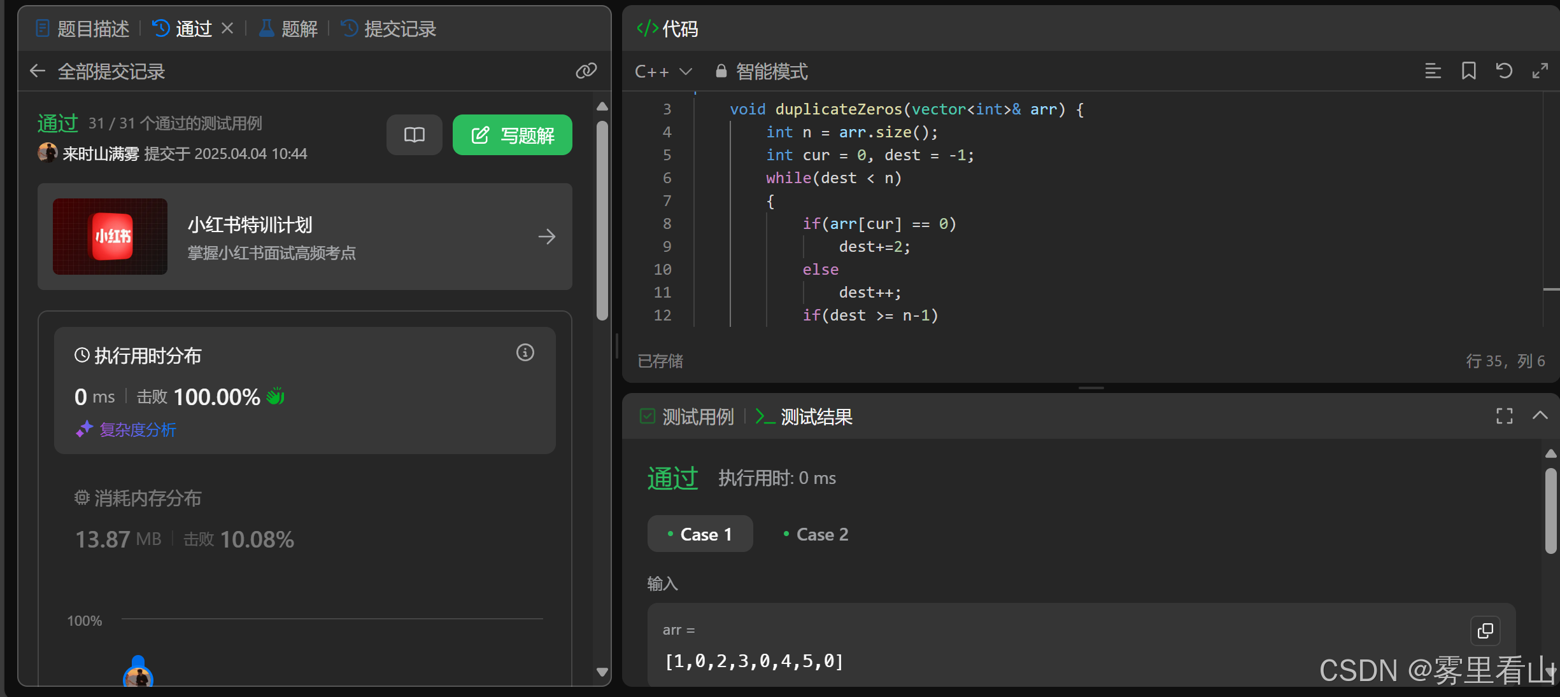
Task: Click the back arrow to all submissions
Action: tap(38, 71)
